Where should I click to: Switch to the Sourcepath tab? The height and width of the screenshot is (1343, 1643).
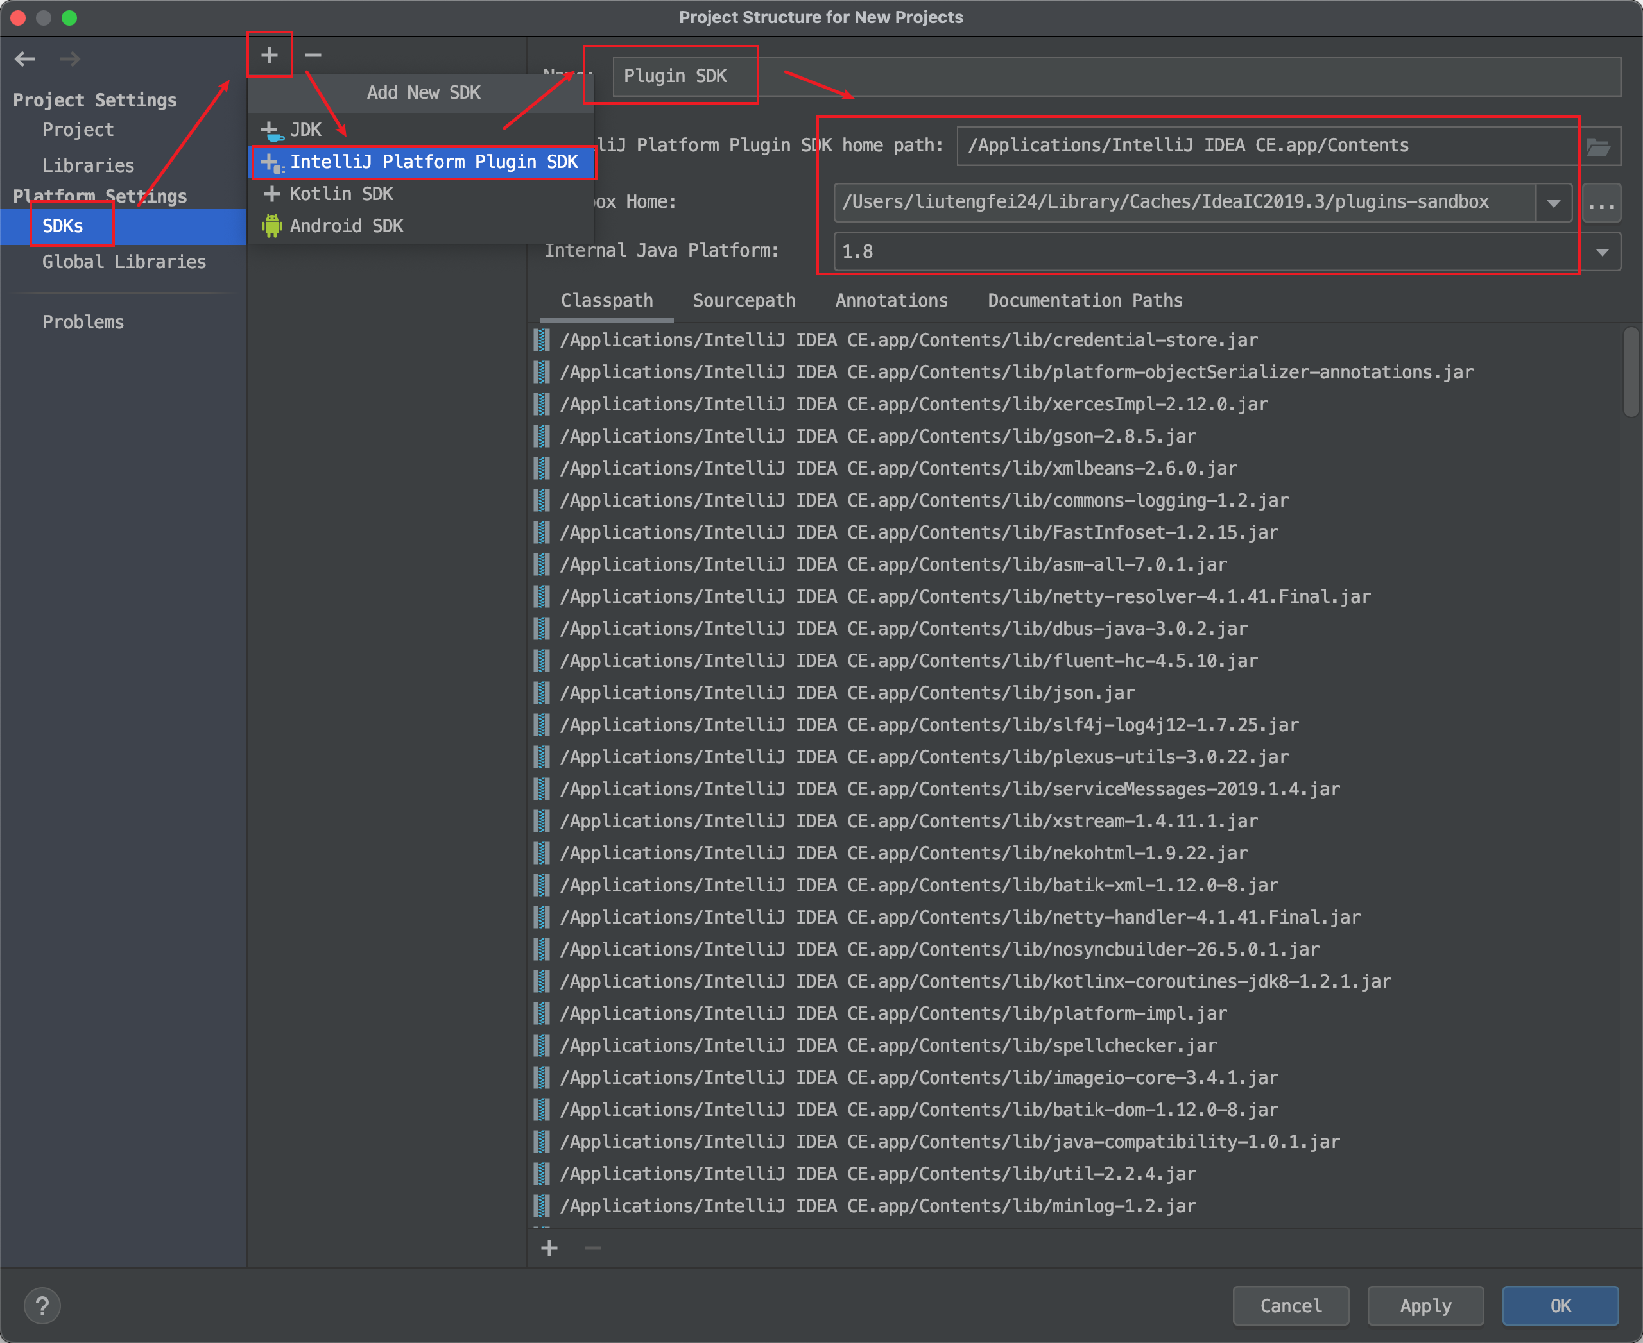pos(744,301)
